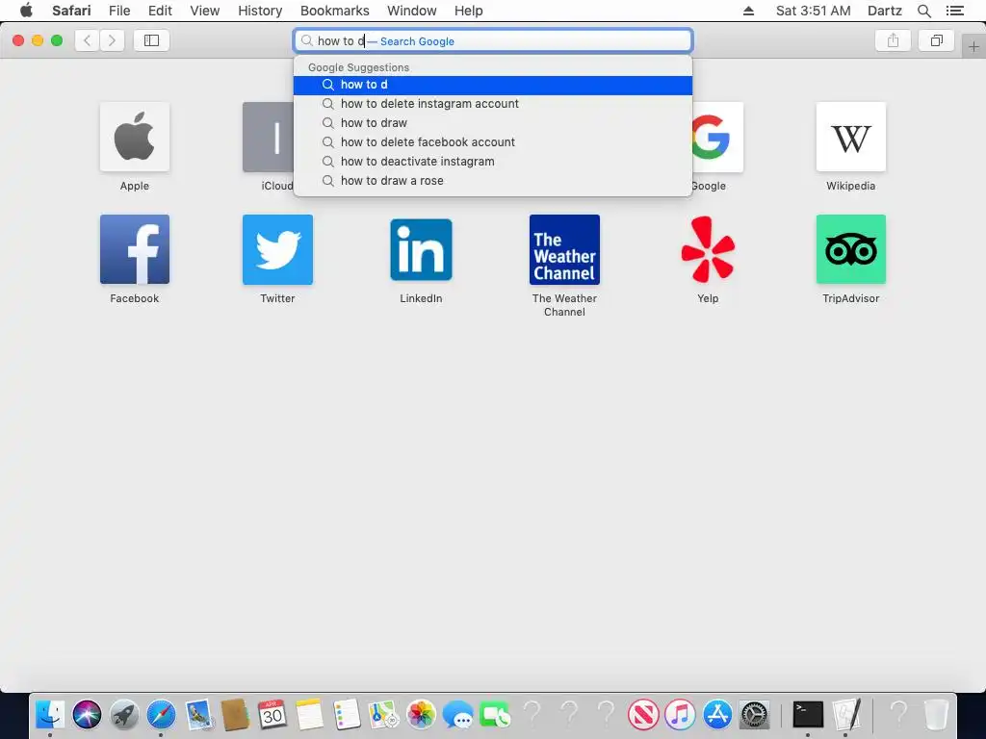This screenshot has width=986, height=739.
Task: Open the Twitter favorite tile
Action: pyautogui.click(x=277, y=249)
